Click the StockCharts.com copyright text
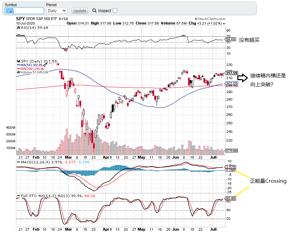This screenshot has width=290, height=234. [x=210, y=19]
